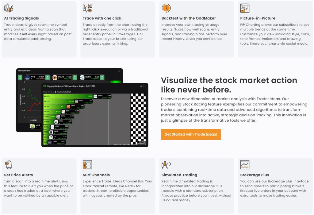Open the Brokerage Plus card heading
314x215 pixels.
pyautogui.click(x=255, y=175)
